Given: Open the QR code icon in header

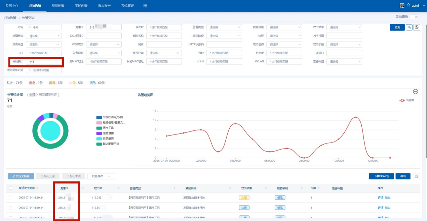Looking at the screenshot, I should (x=402, y=5).
